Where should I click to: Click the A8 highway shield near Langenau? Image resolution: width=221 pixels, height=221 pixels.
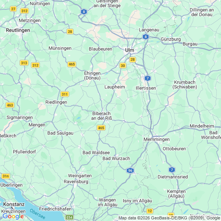[x=146, y=37]
